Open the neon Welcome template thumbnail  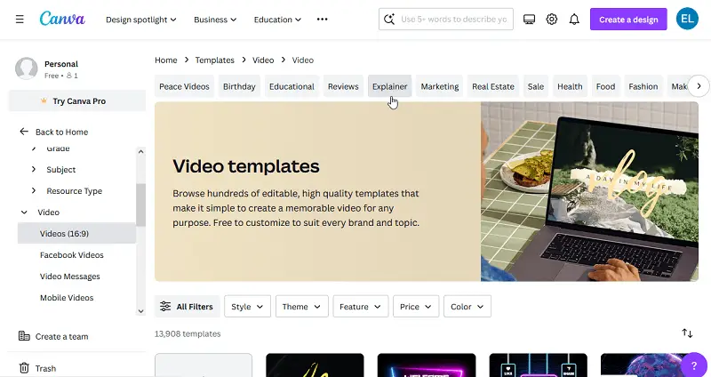427,365
